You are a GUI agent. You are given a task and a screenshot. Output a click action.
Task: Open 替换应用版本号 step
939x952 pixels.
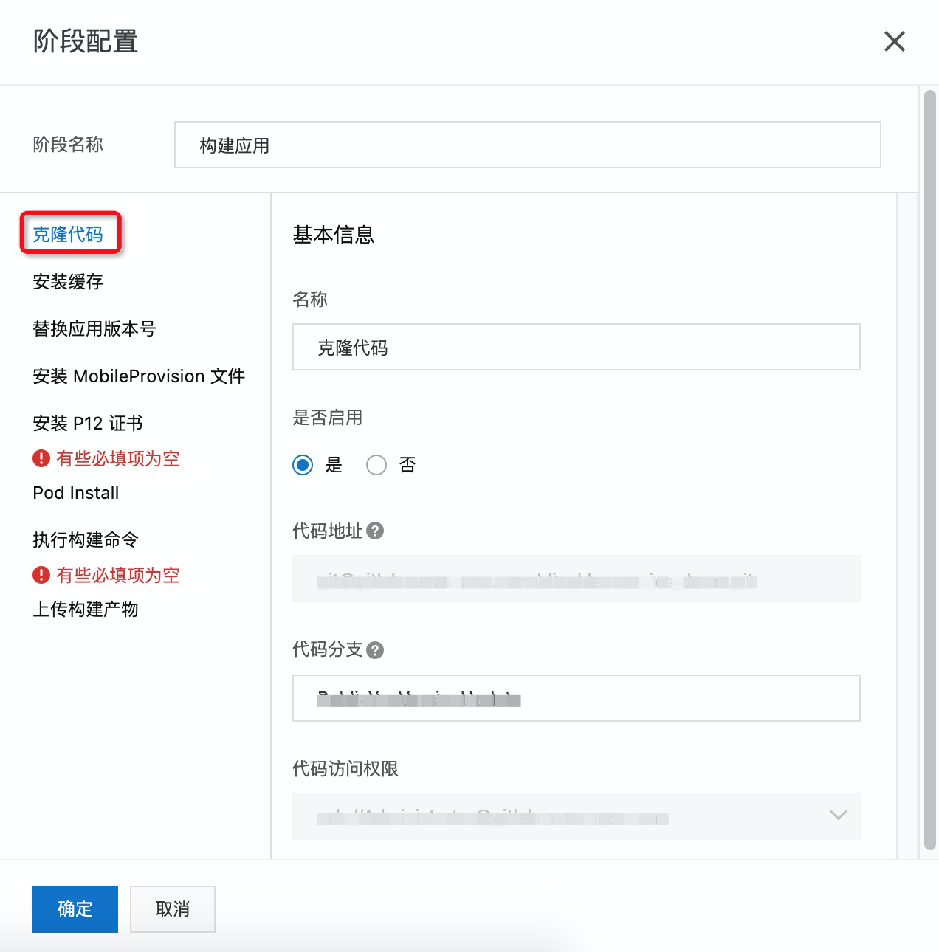tap(94, 328)
